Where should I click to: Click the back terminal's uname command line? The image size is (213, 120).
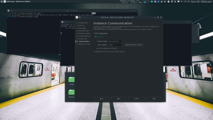coord(25,13)
